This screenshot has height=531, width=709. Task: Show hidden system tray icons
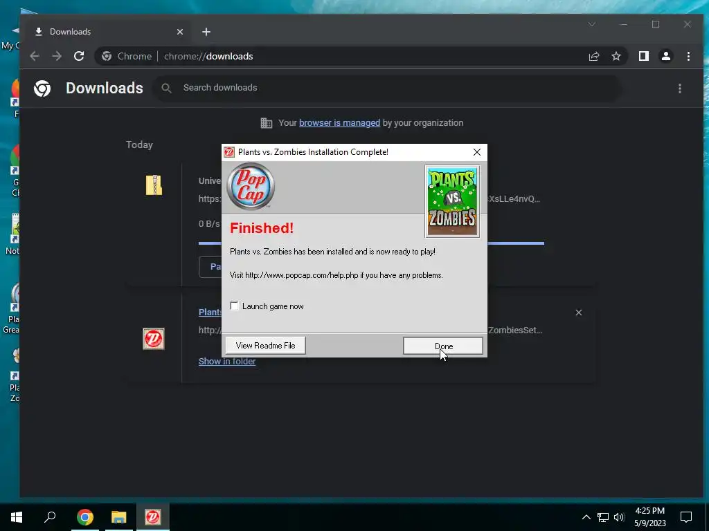coord(586,517)
